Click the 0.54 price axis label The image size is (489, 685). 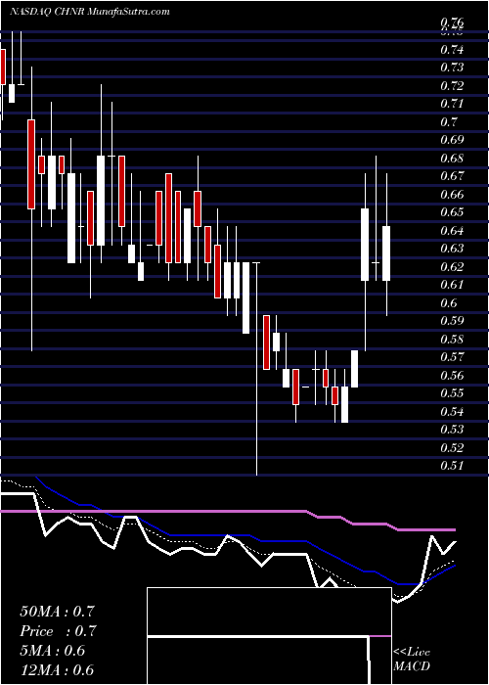click(x=452, y=412)
